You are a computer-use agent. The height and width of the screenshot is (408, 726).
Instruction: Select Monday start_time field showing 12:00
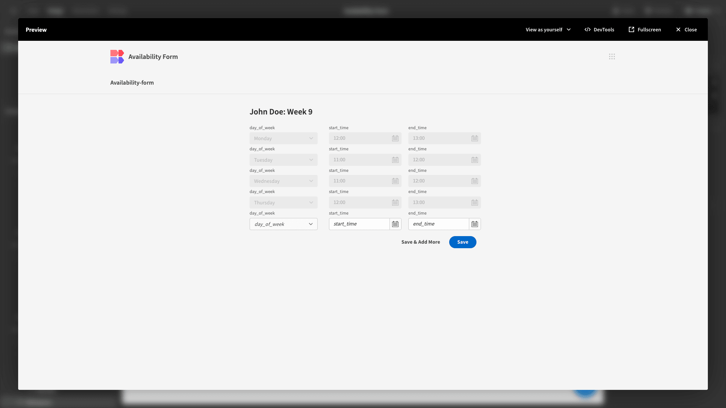tap(365, 138)
